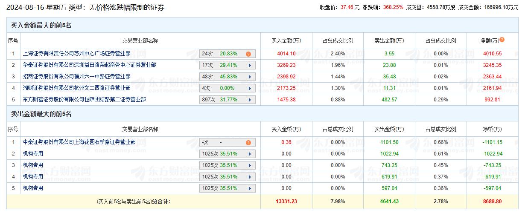Open 中泰证券股份有限公司上海花园石桥路证券营业部 link

tap(79, 142)
